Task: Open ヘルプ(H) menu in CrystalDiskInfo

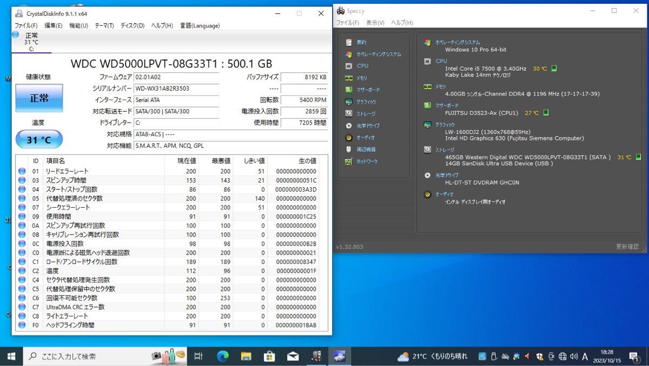Action: click(162, 25)
